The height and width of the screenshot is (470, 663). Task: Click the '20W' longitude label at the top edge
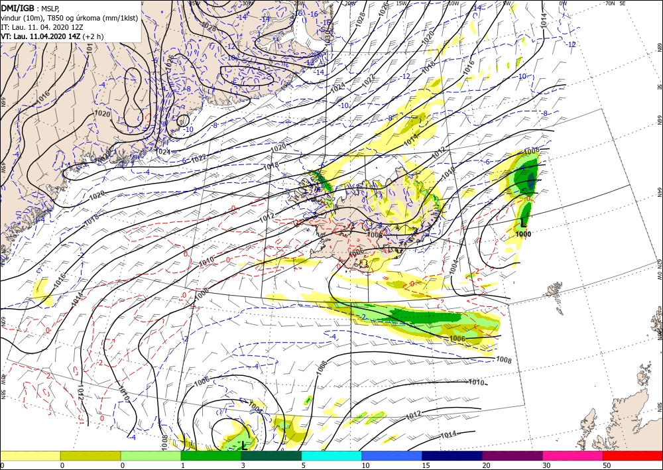pyautogui.click(x=349, y=3)
